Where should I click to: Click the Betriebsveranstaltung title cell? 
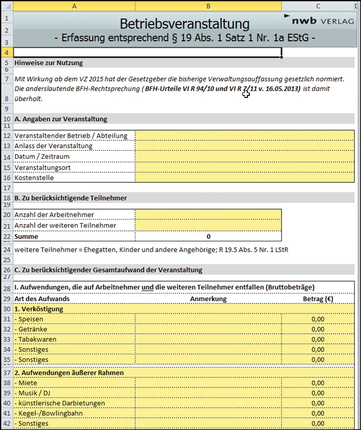(x=185, y=24)
